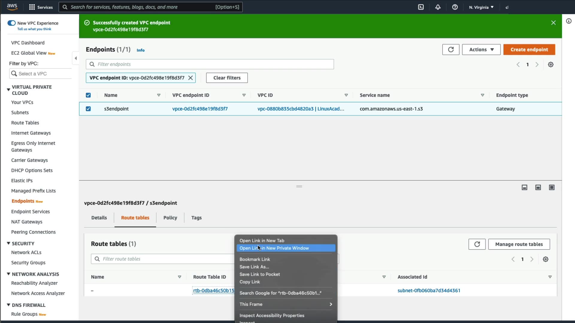Open subnet-0fb060ba7d34d4361 link
Screen dimensions: 575x323
(429, 290)
